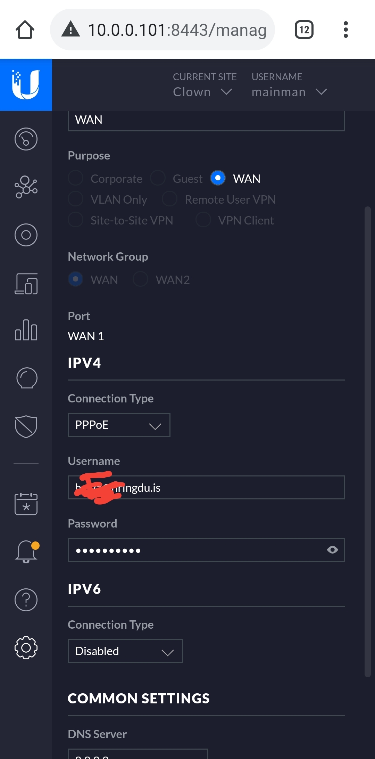Click the PPPoE Password input field
Screen dimensions: 375x759
click(194, 550)
